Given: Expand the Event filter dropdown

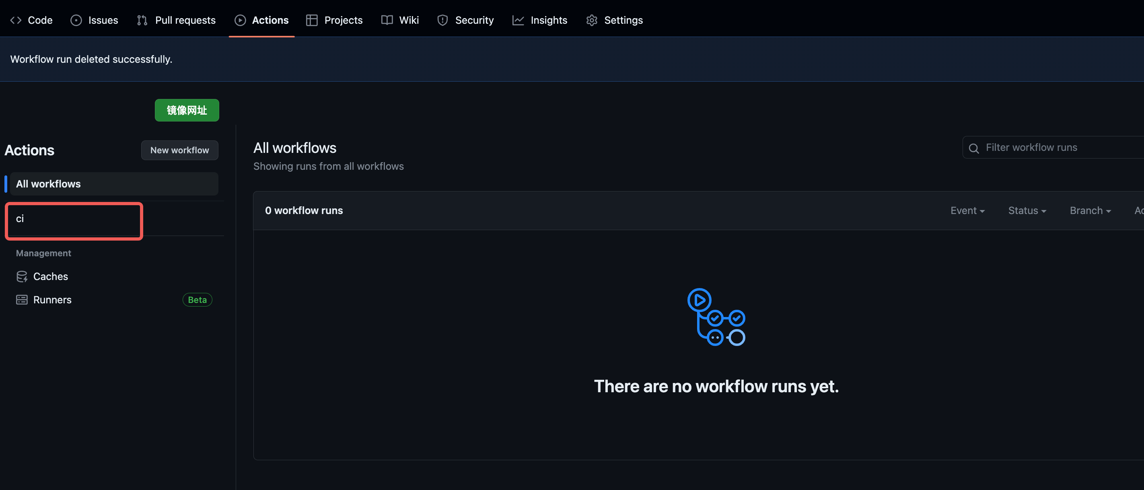Looking at the screenshot, I should (x=967, y=210).
